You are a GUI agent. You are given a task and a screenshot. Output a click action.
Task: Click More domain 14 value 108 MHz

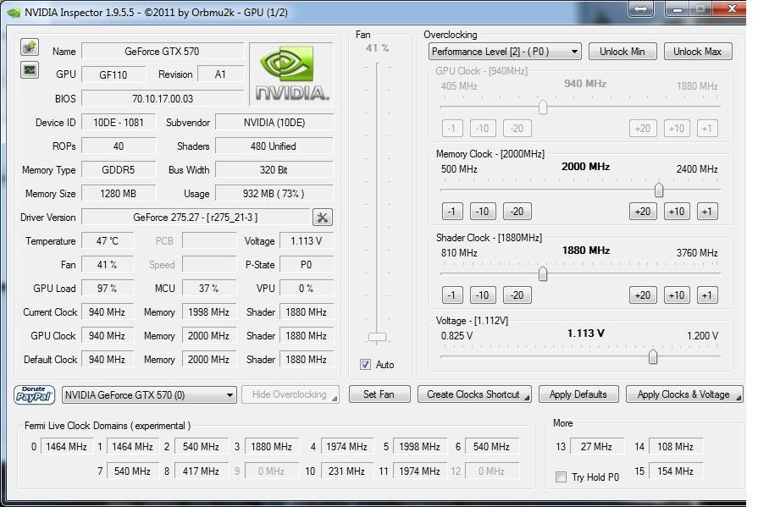675,447
